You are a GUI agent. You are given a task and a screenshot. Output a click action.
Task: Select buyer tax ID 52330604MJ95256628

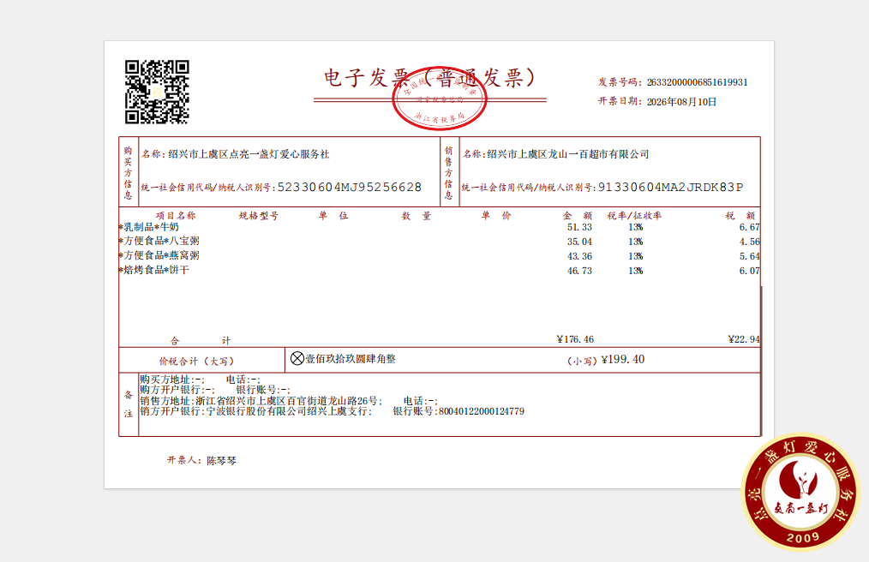tap(350, 188)
